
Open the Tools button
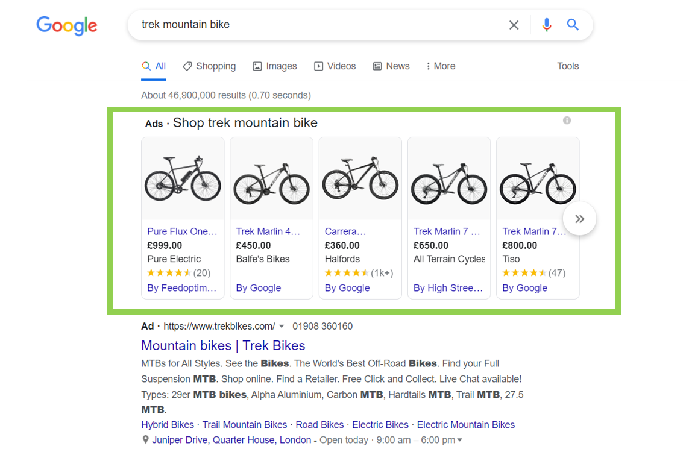click(x=568, y=66)
